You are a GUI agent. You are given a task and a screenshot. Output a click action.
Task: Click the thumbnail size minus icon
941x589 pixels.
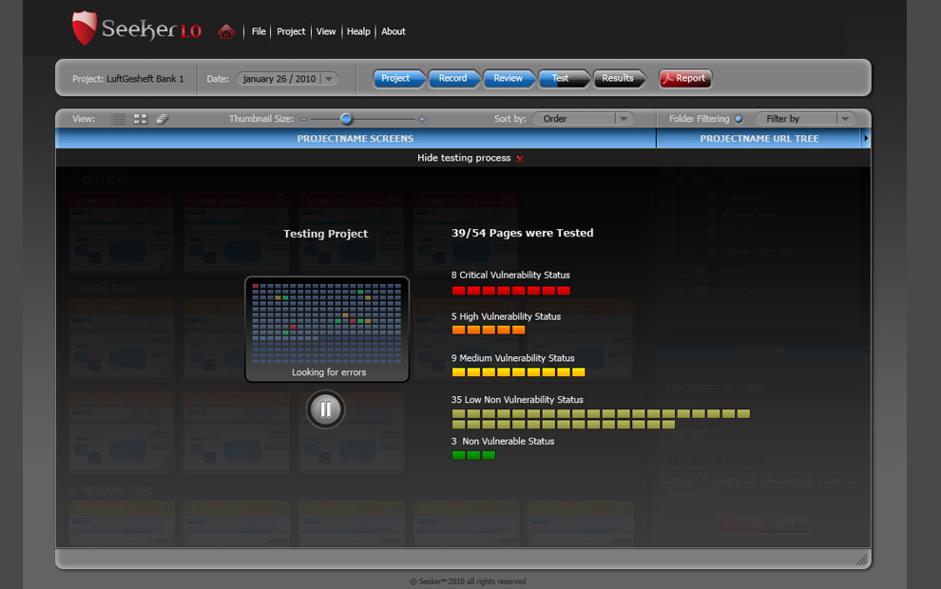303,120
